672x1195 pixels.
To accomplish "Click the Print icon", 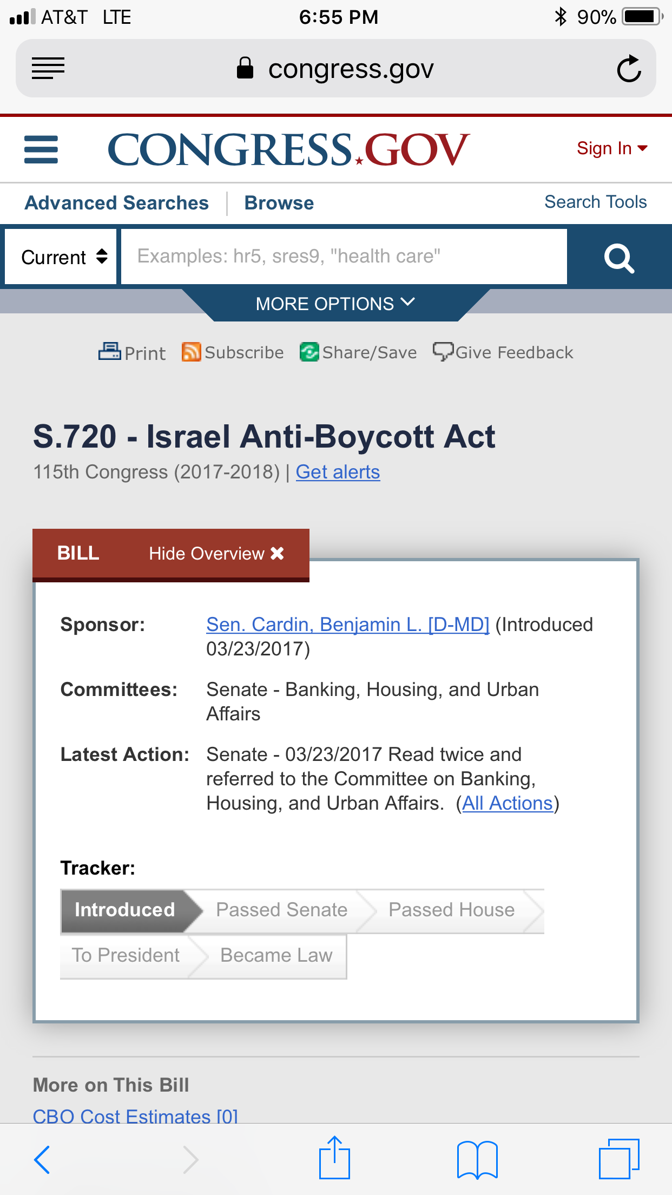I will point(110,352).
